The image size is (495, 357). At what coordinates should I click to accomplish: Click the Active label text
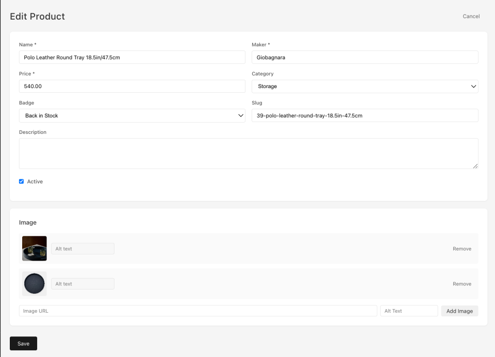click(x=35, y=182)
